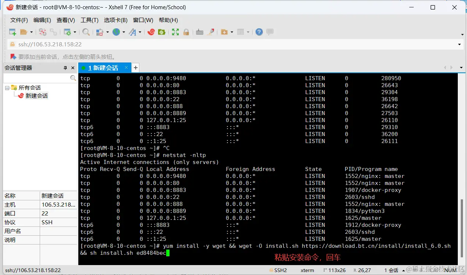The width and height of the screenshot is (467, 275).
Task: Click 1 会话 in the status bar
Action: click(391, 270)
